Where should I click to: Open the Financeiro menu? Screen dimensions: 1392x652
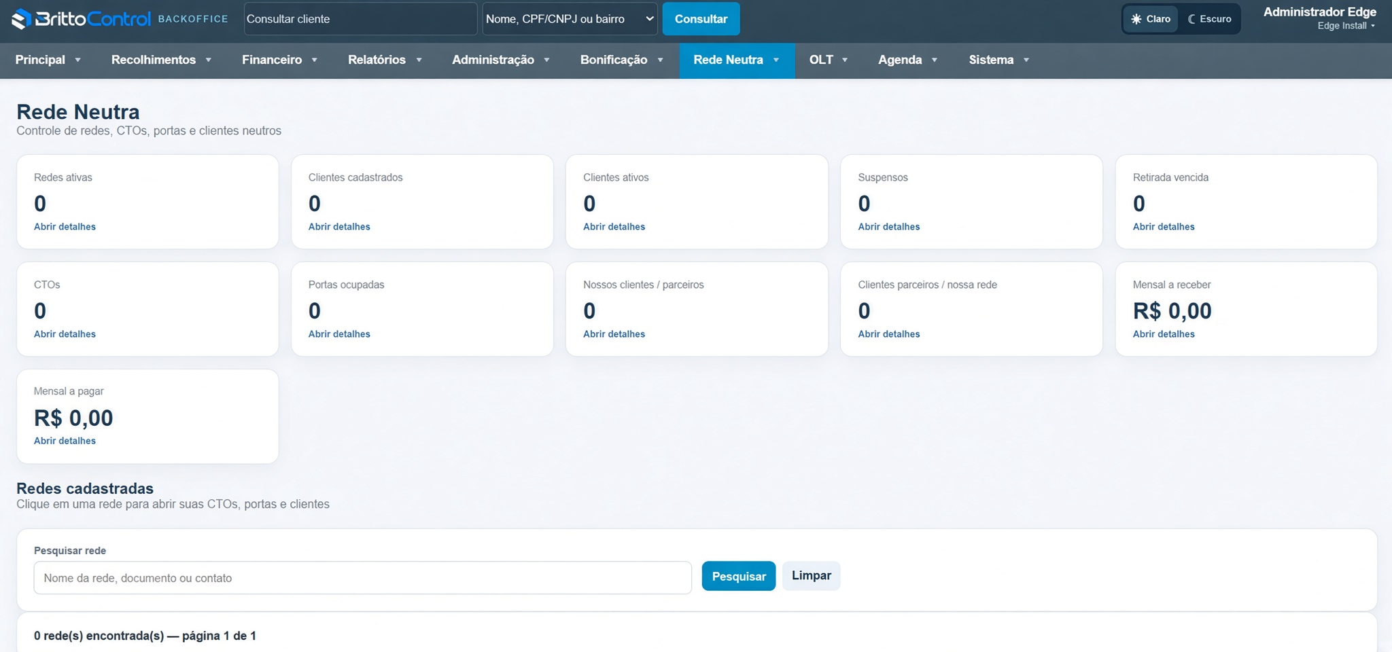[279, 60]
